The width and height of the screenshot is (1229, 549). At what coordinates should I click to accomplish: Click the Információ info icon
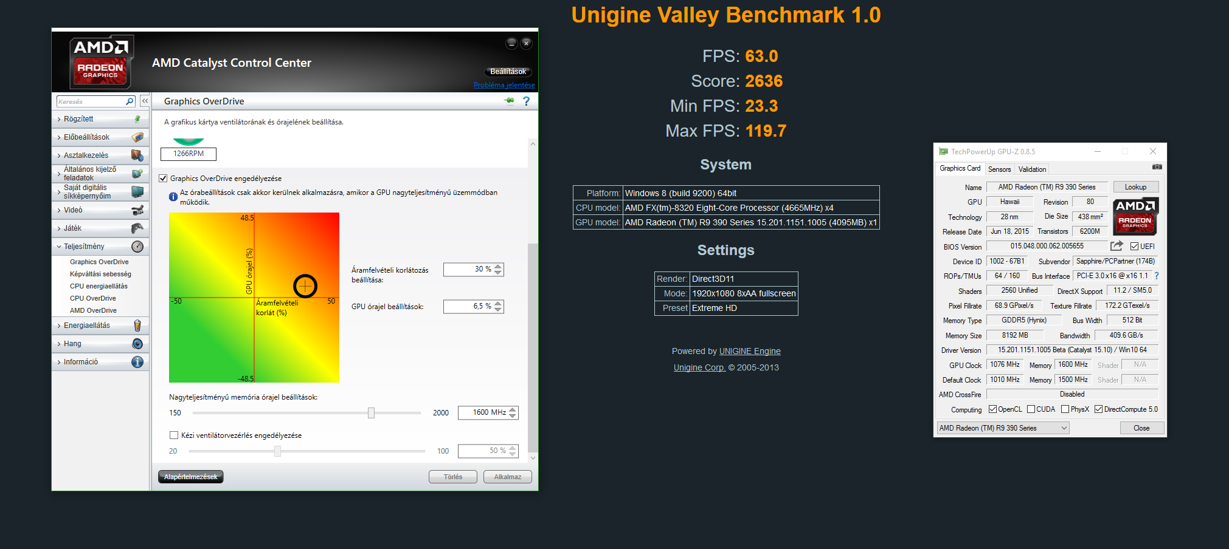[x=137, y=362]
